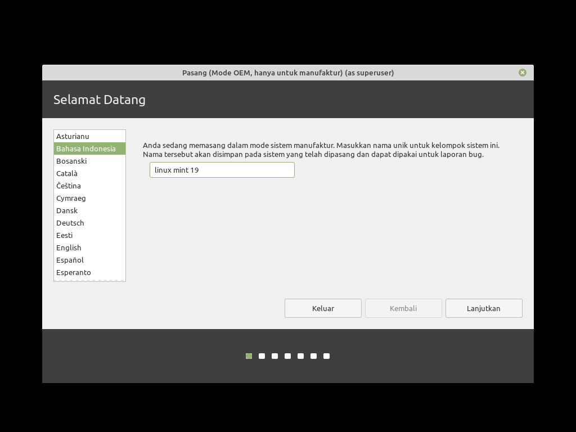Screen dimensions: 576x432
Task: Select Asturianu language
Action: [89, 136]
